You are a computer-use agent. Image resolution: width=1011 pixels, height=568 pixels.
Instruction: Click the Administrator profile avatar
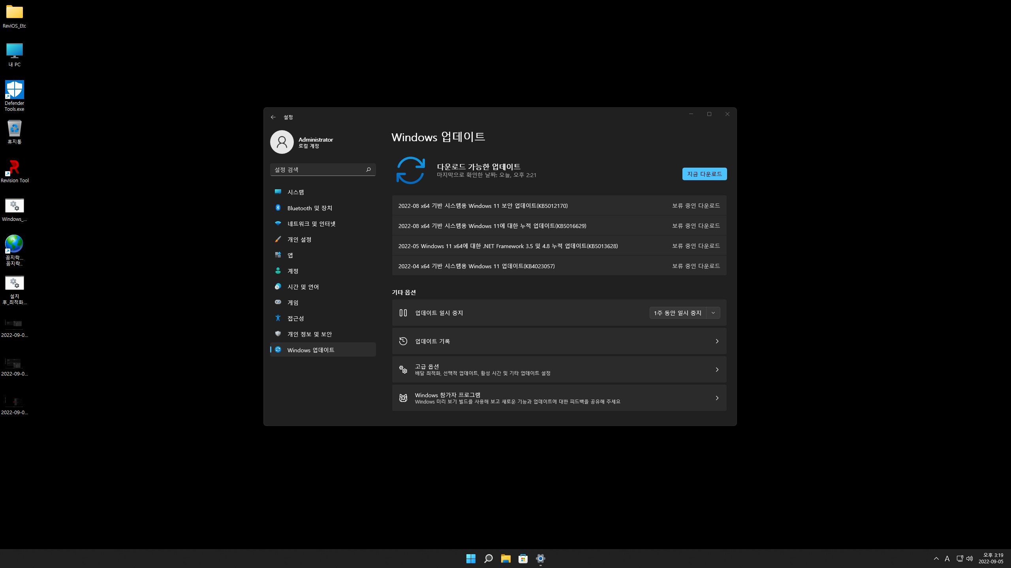[282, 142]
